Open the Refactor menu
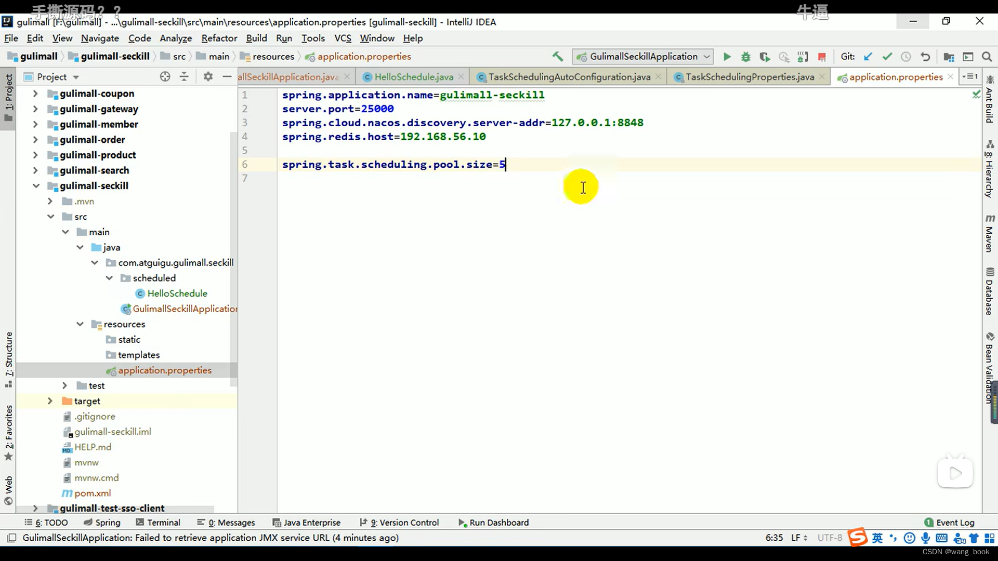The image size is (998, 561). (x=219, y=38)
